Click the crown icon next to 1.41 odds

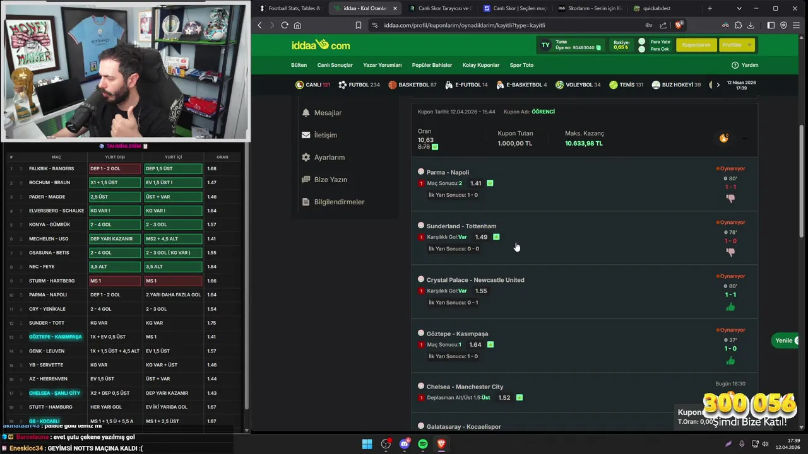pos(490,183)
